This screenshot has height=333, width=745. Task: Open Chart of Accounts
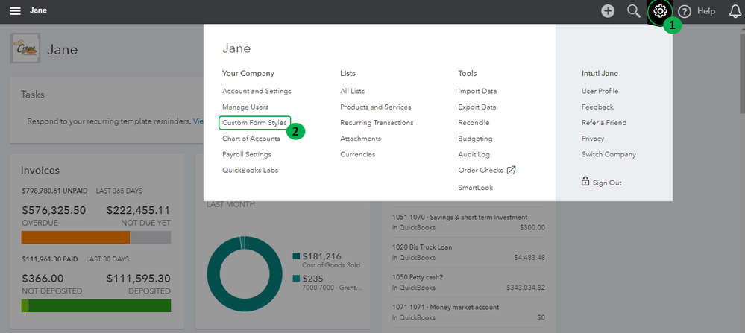pos(251,139)
